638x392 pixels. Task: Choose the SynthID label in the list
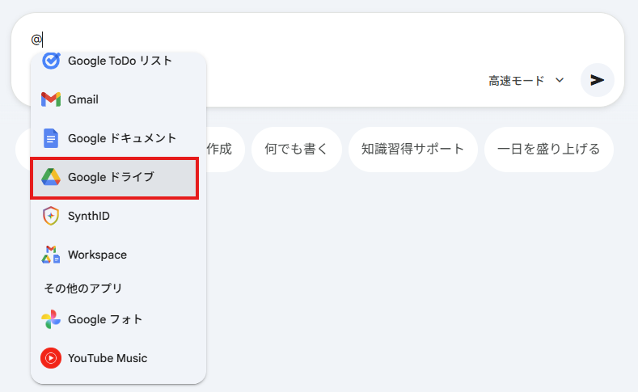(89, 216)
